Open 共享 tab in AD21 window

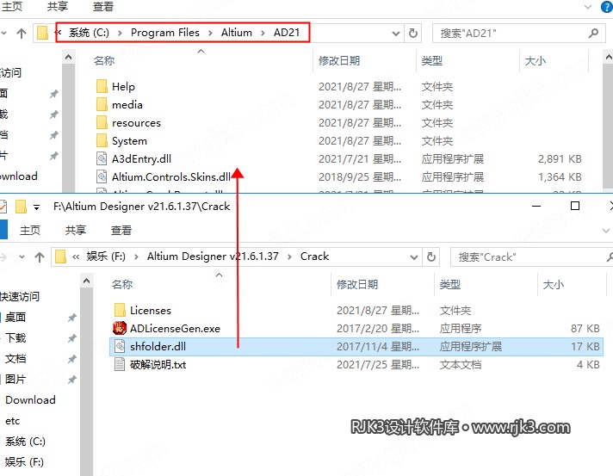[x=57, y=7]
